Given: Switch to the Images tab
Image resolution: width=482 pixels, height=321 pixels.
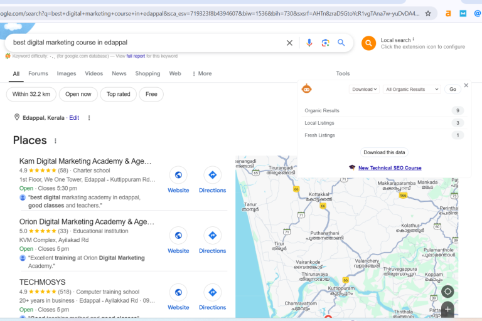Looking at the screenshot, I should (x=67, y=74).
